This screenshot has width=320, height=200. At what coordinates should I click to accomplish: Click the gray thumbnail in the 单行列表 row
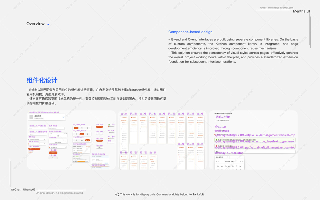tap(31, 117)
